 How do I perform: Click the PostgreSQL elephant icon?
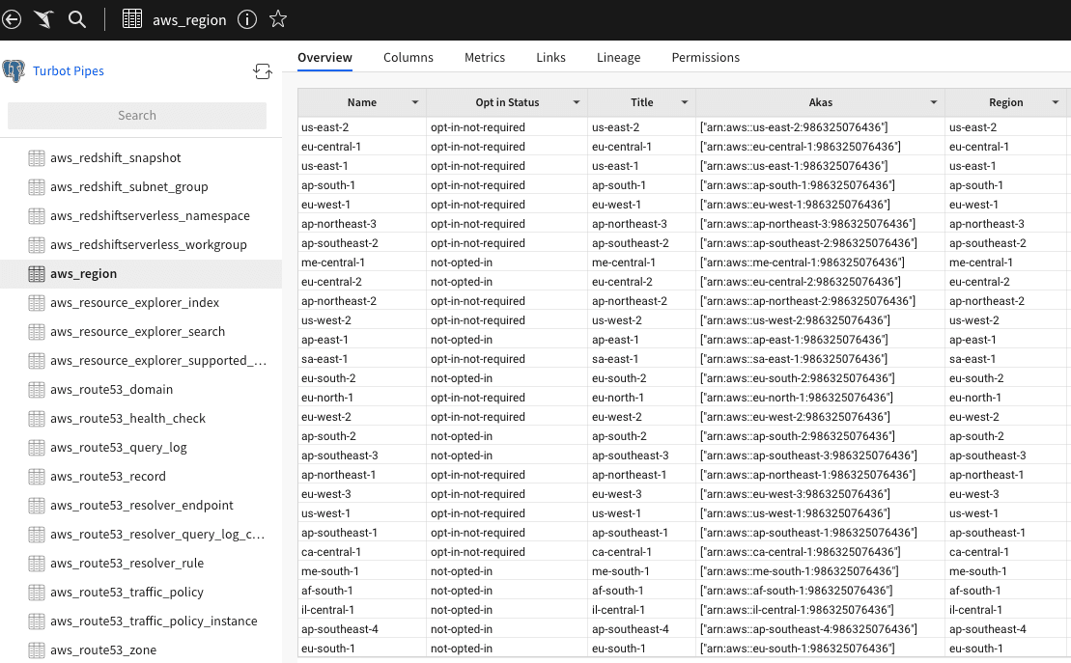coord(14,71)
